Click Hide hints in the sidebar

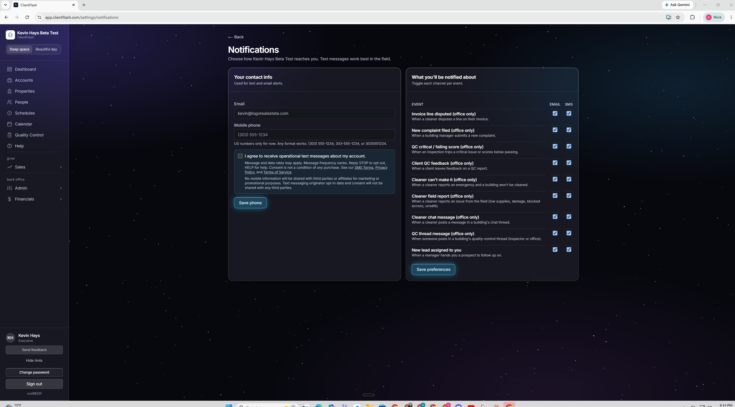coord(34,361)
